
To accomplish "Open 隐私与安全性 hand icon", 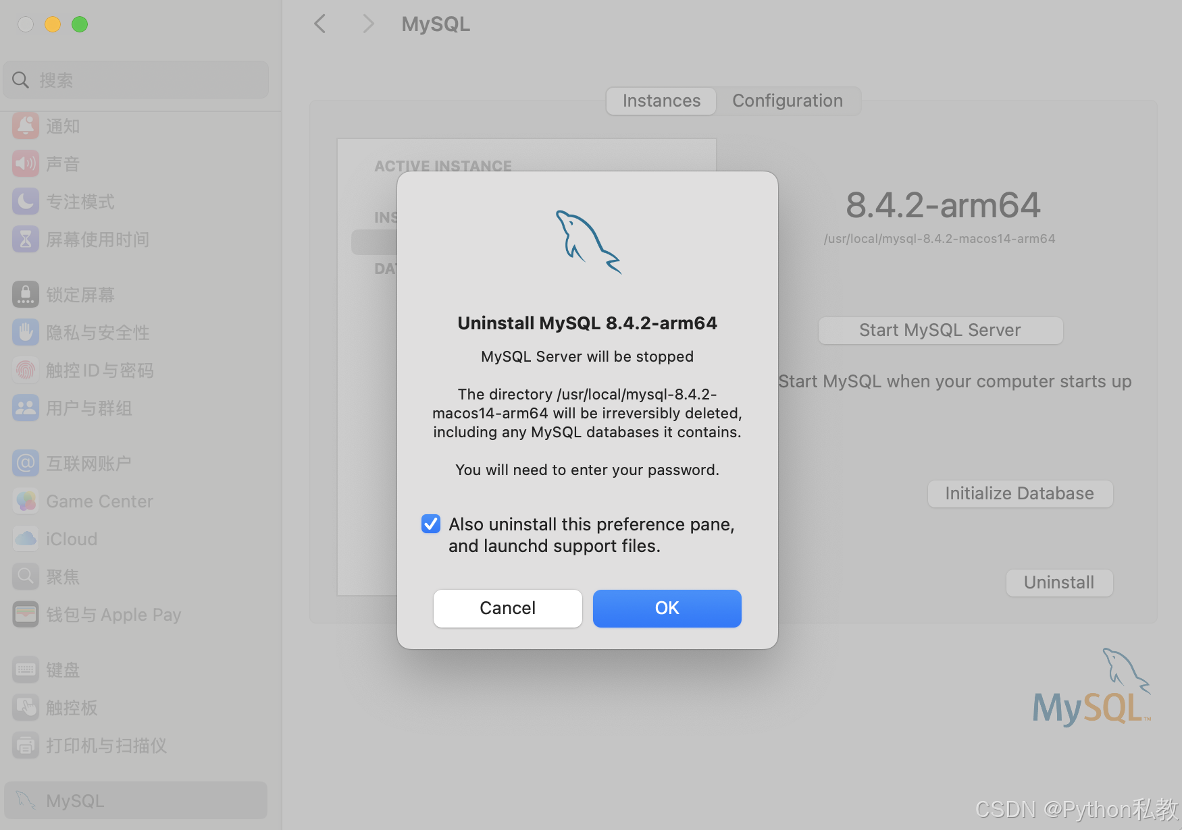I will (26, 333).
